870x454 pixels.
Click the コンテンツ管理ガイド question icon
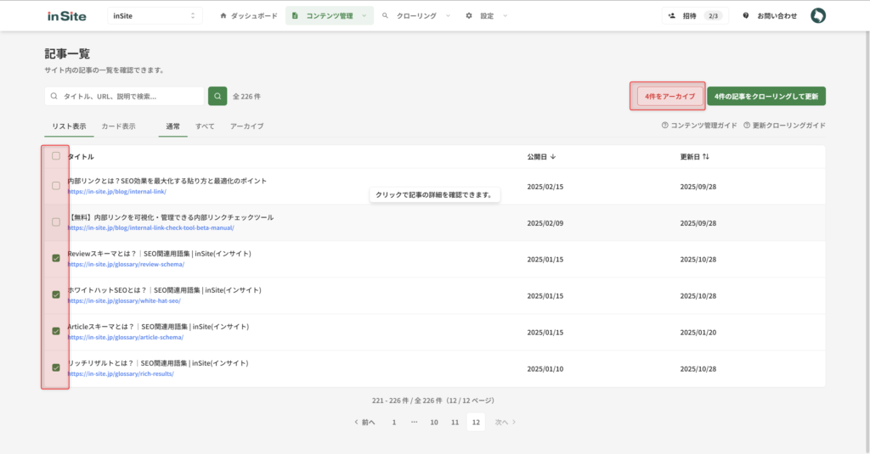664,126
